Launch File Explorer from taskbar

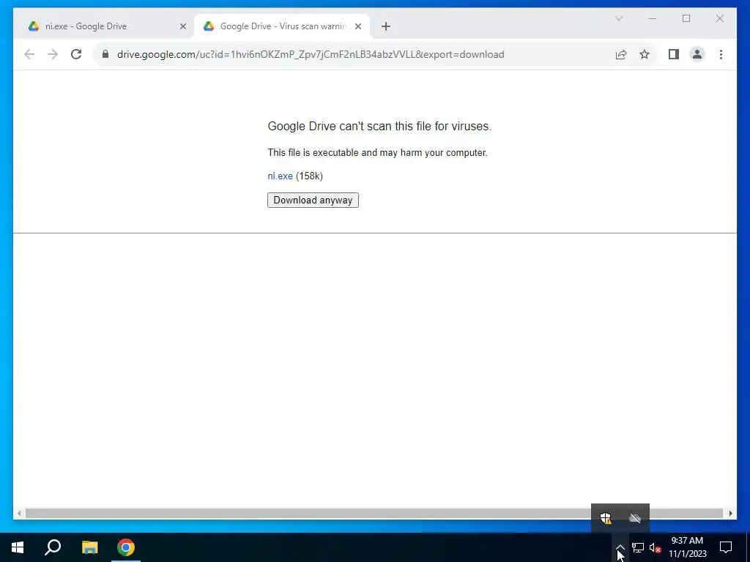tap(89, 547)
